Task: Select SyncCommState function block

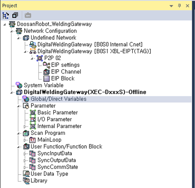Action: (x=58, y=167)
